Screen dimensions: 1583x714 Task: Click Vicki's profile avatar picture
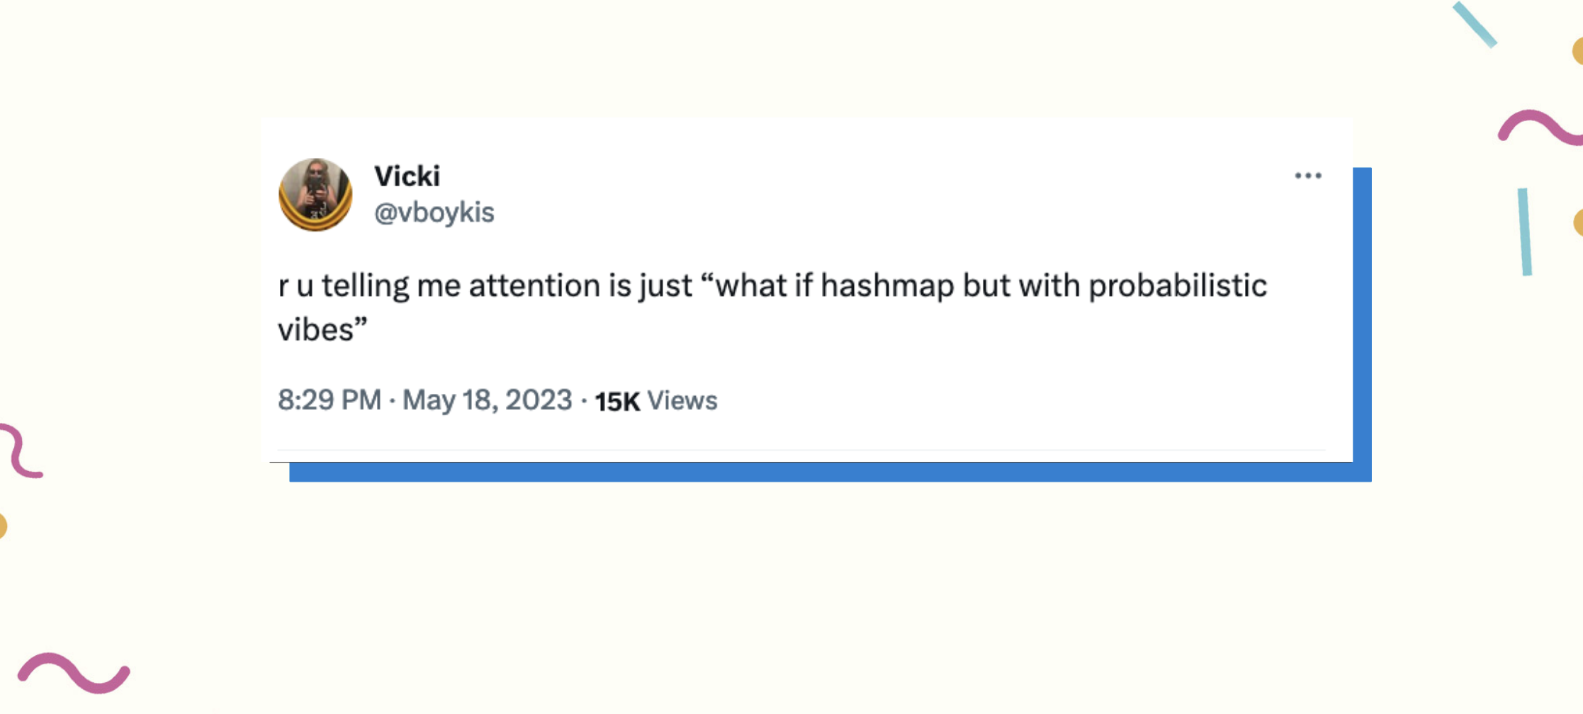click(x=315, y=195)
